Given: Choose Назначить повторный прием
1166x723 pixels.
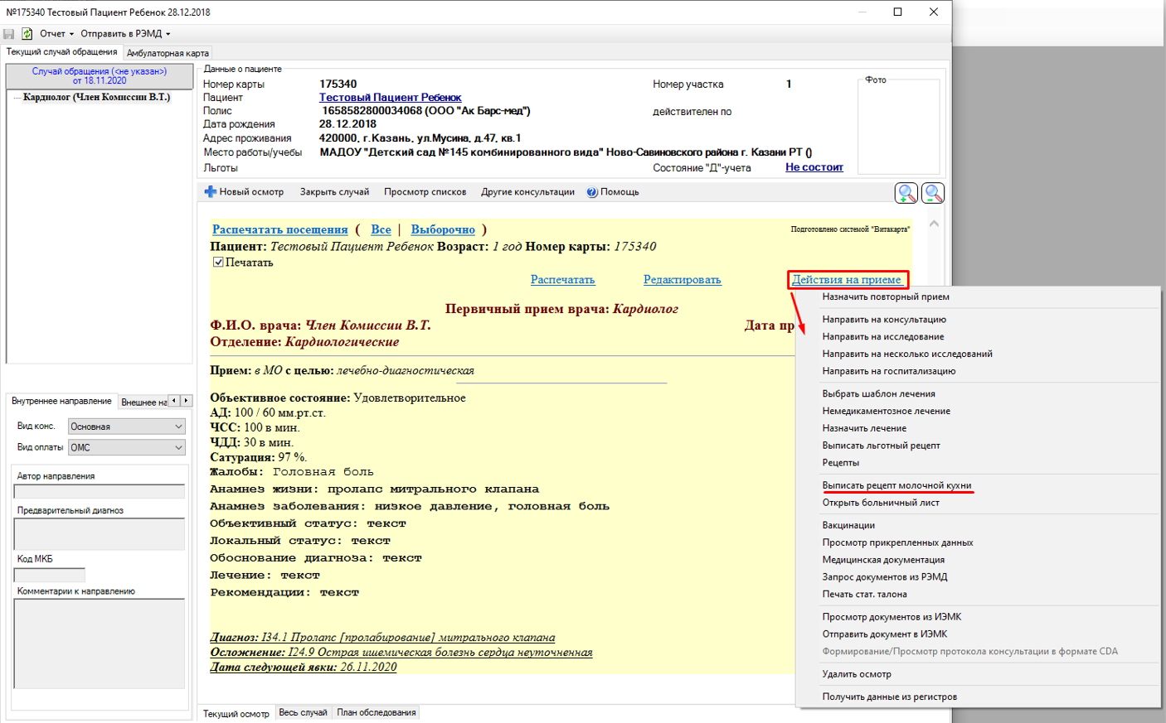Looking at the screenshot, I should click(886, 296).
